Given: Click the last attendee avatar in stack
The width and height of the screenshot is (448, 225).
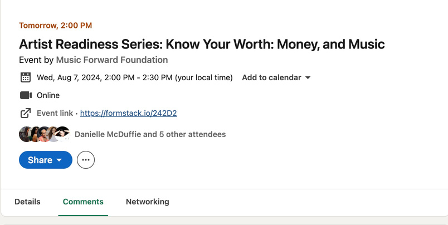Looking at the screenshot, I should click(62, 134).
